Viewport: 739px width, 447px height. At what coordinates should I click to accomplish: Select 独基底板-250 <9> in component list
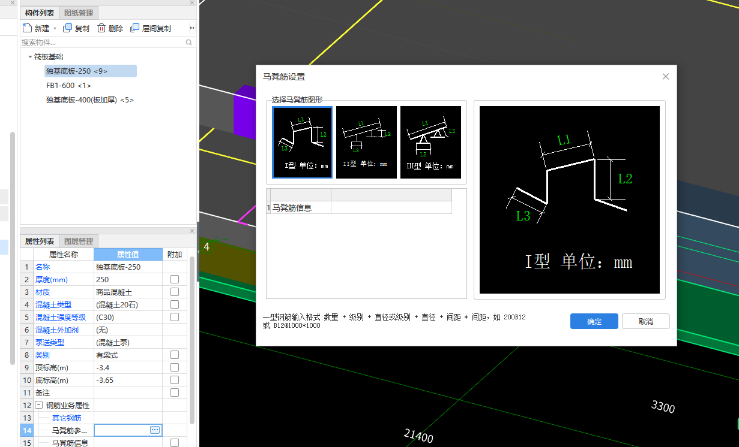click(91, 71)
